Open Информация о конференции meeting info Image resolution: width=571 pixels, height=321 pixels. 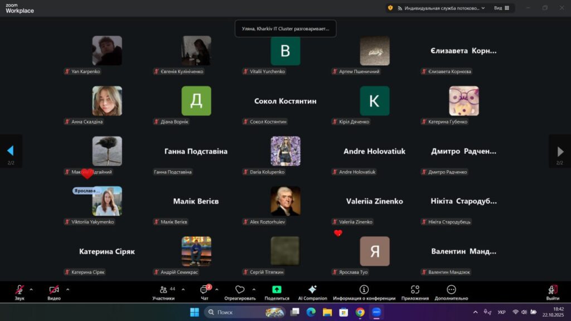pyautogui.click(x=364, y=290)
